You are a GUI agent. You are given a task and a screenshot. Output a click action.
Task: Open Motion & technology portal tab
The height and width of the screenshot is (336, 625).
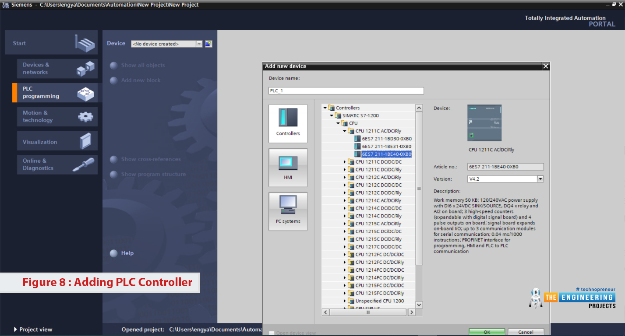coord(57,116)
